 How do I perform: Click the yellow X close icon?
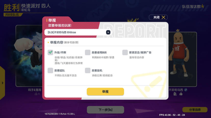[x=163, y=17]
